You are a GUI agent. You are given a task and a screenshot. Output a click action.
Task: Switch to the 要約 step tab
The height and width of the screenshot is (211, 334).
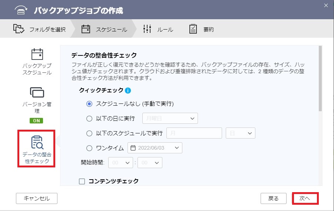click(202, 29)
